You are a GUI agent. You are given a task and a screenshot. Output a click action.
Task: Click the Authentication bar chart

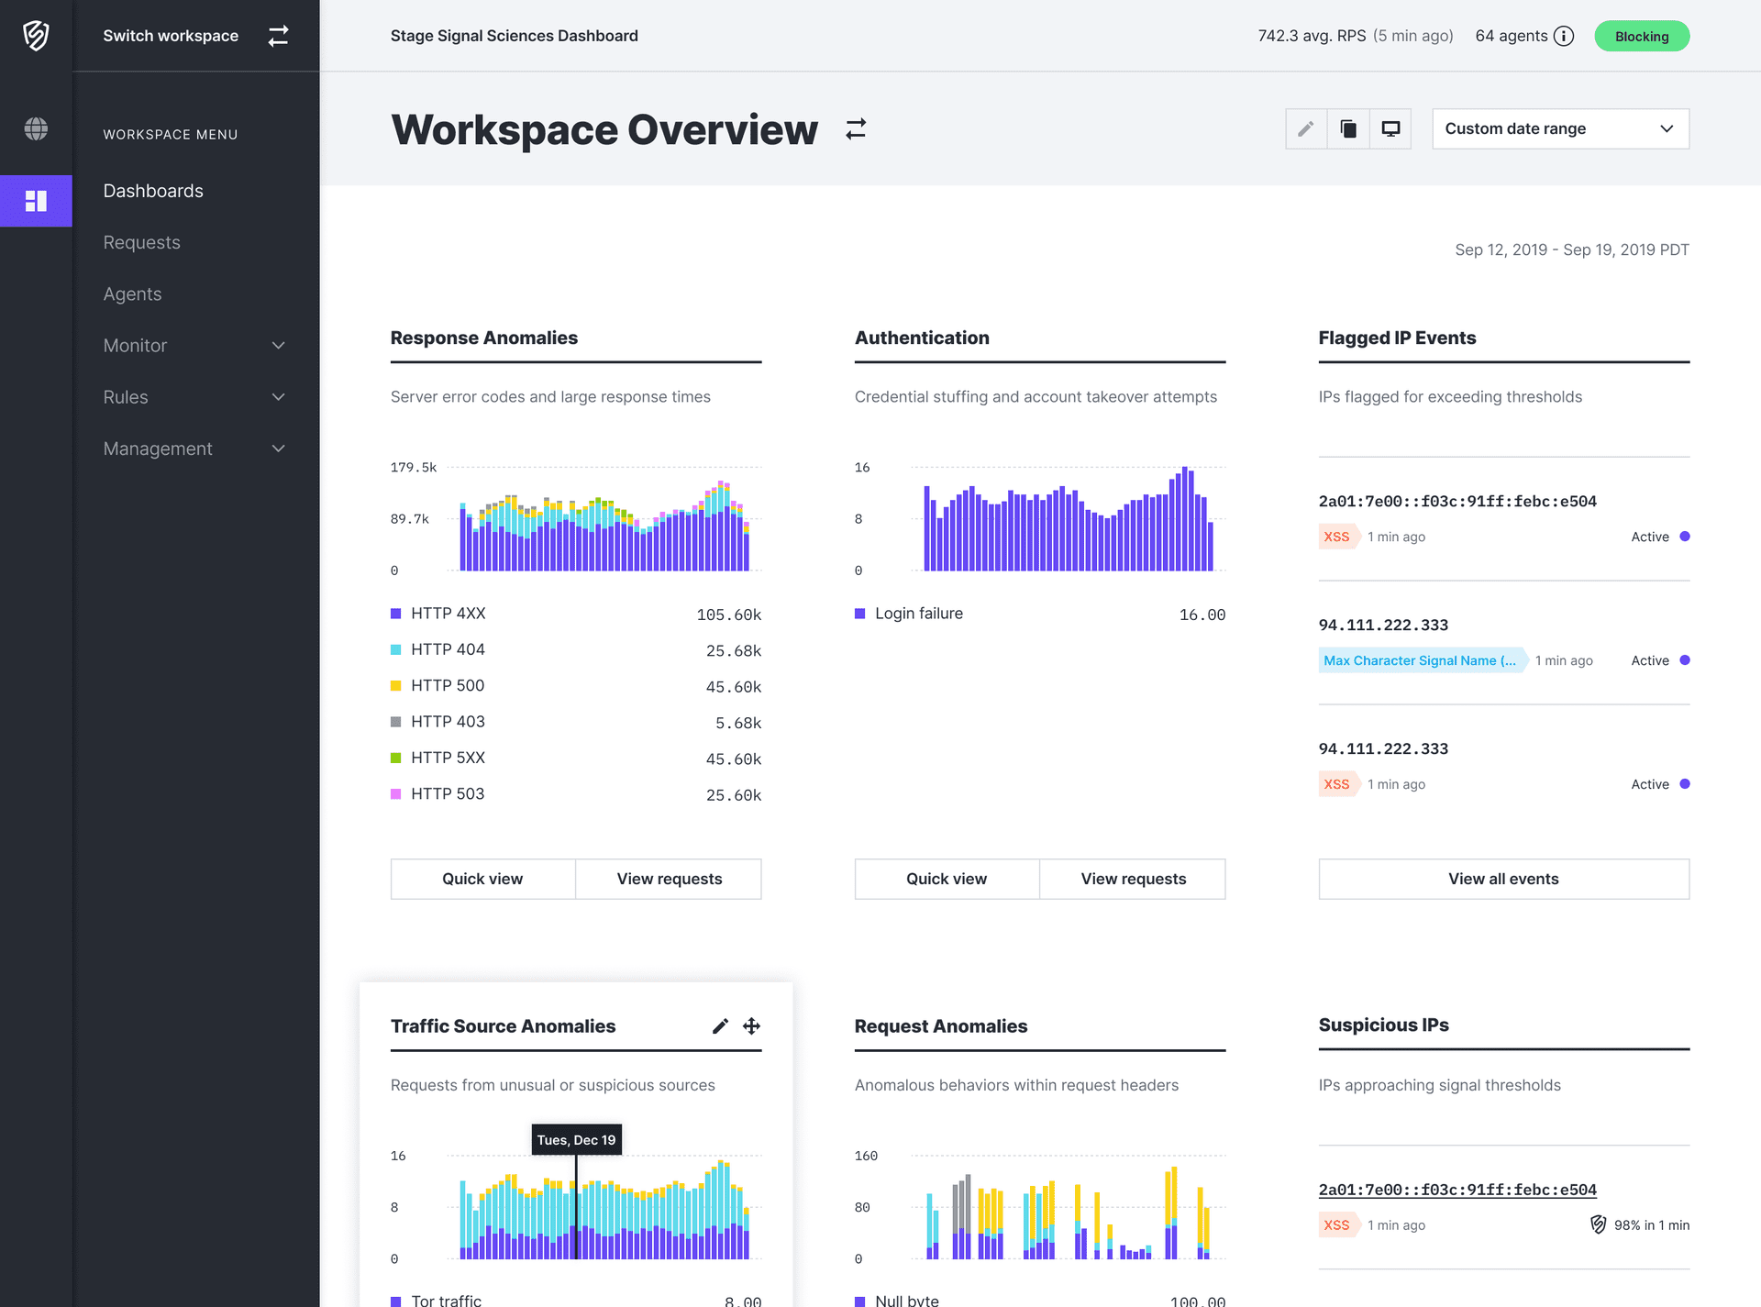click(1069, 519)
